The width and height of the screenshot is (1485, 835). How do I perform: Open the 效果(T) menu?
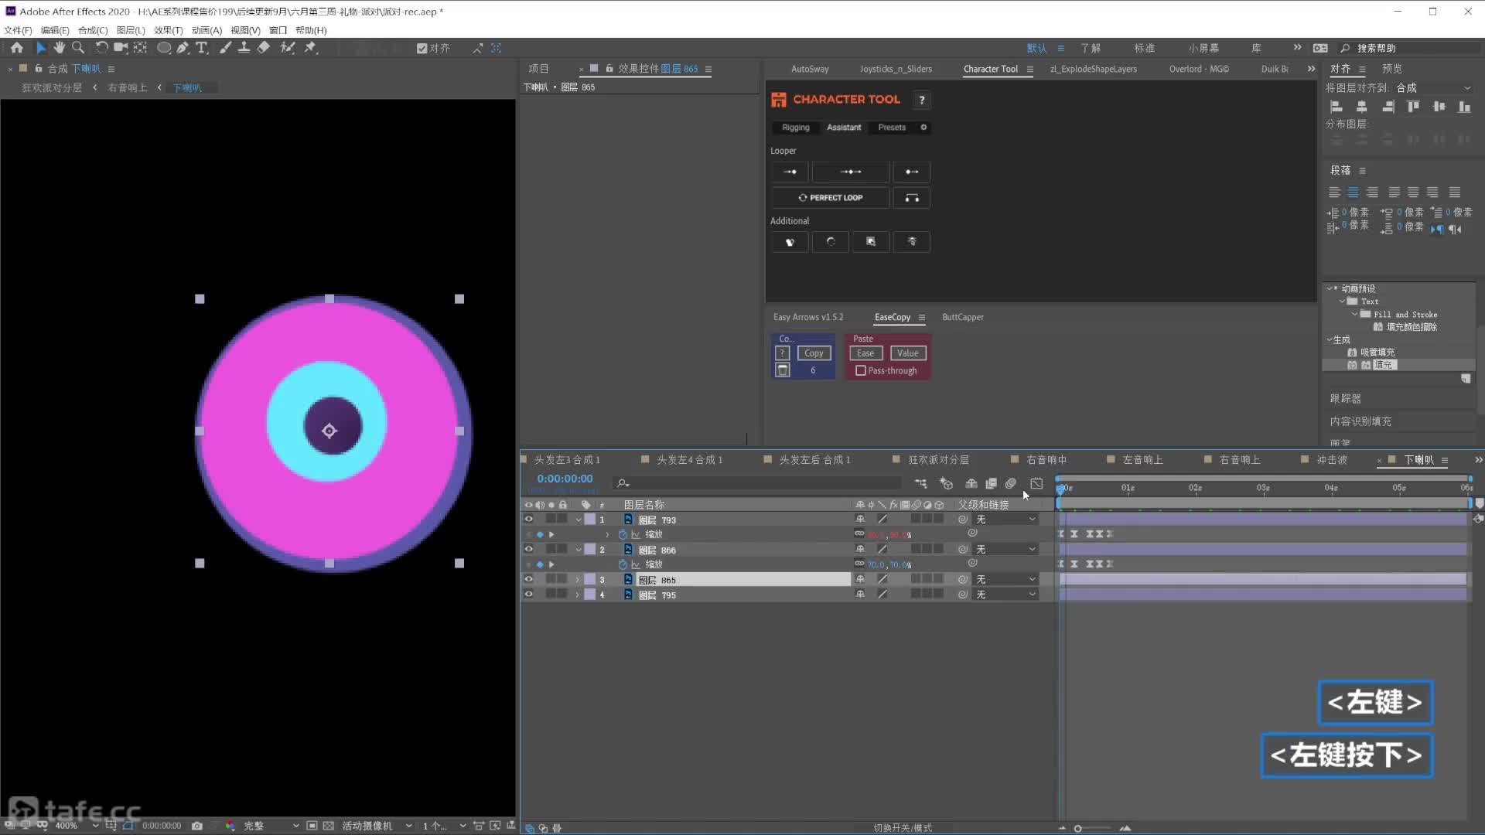coord(168,30)
